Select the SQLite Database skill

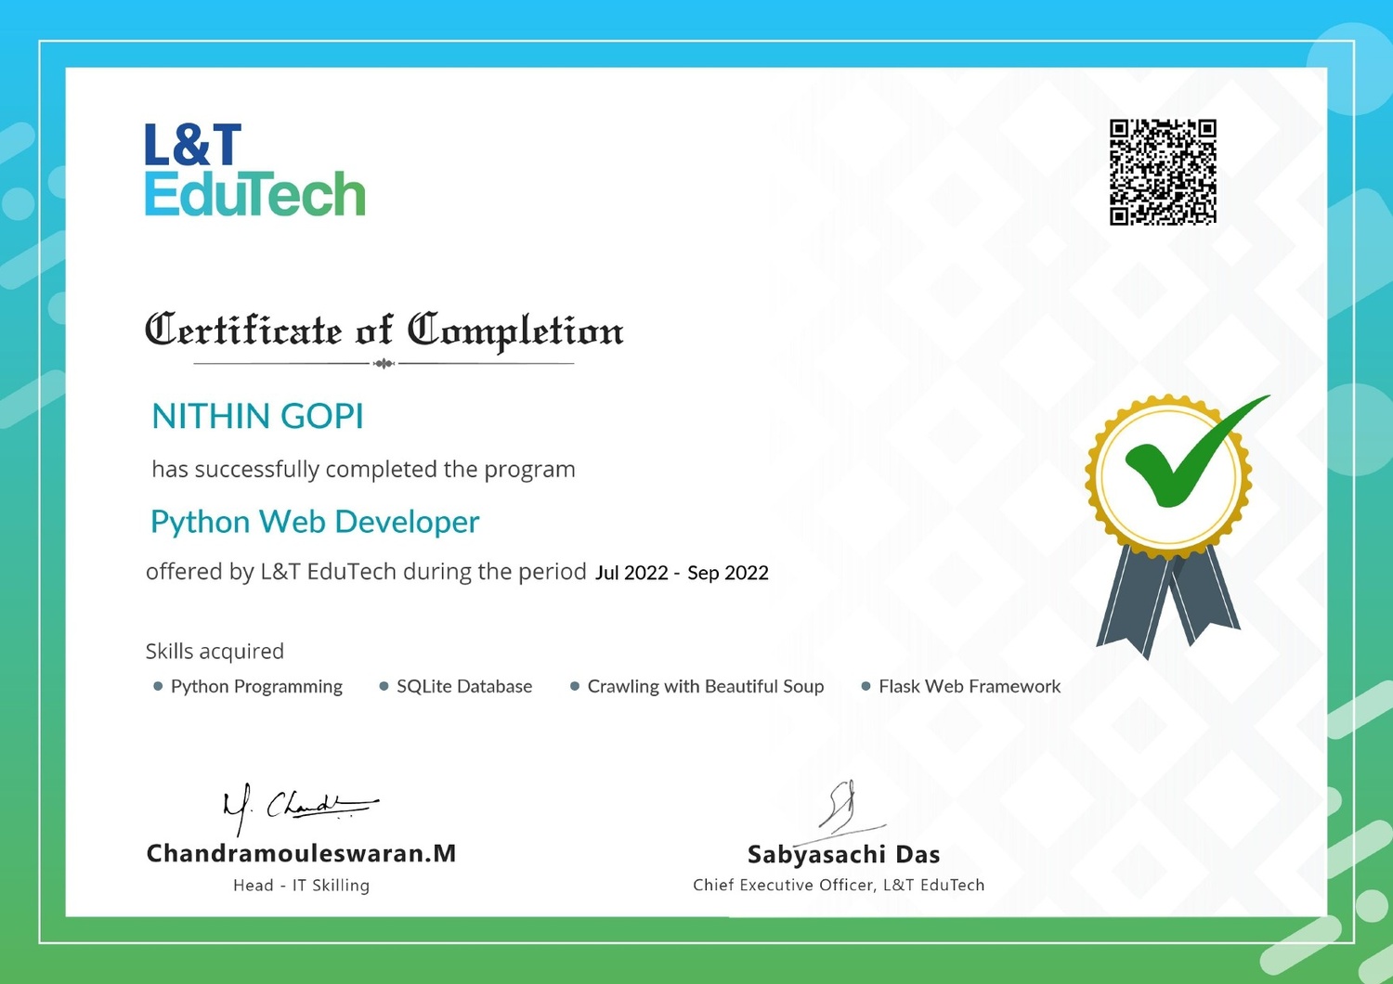463,687
